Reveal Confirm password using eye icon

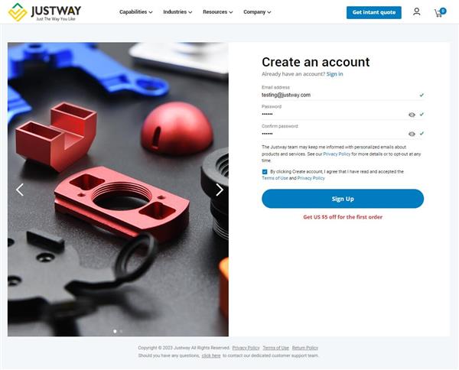coord(412,134)
